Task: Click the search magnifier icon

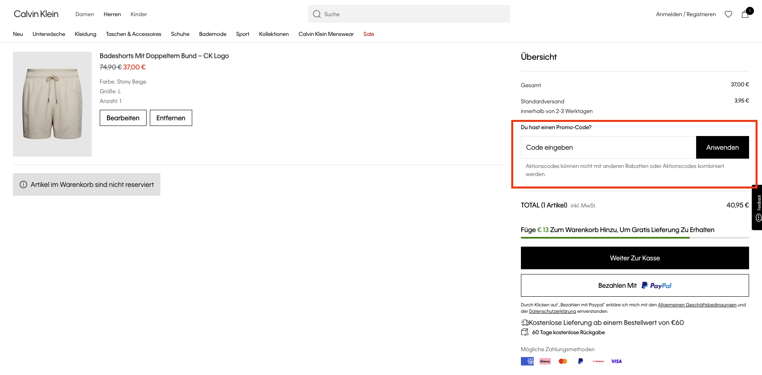Action: [317, 14]
